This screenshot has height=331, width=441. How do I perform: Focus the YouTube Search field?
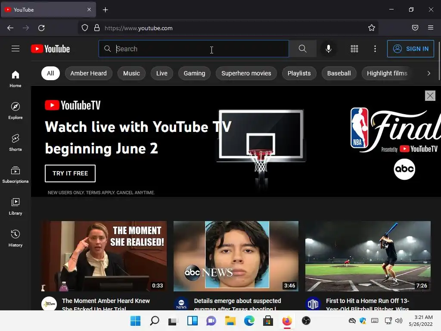point(194,49)
